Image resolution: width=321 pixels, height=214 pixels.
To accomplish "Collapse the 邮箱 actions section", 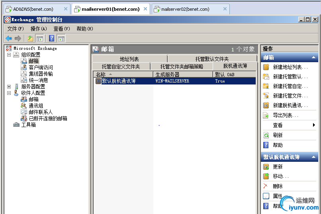I will (x=313, y=57).
